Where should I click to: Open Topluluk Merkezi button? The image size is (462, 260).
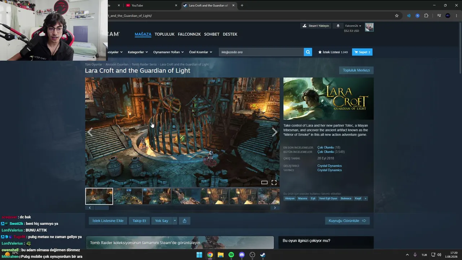coord(356,70)
